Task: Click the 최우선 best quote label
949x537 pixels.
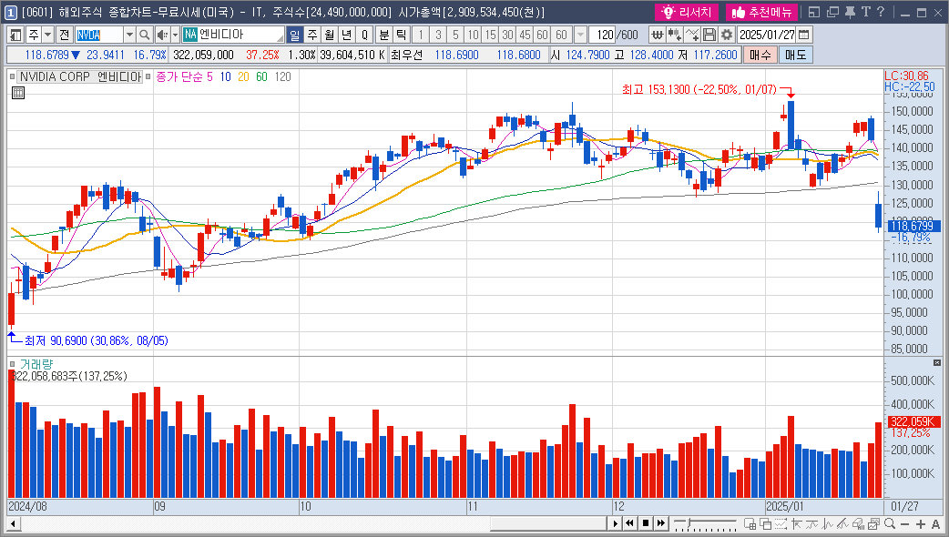Action: click(406, 55)
